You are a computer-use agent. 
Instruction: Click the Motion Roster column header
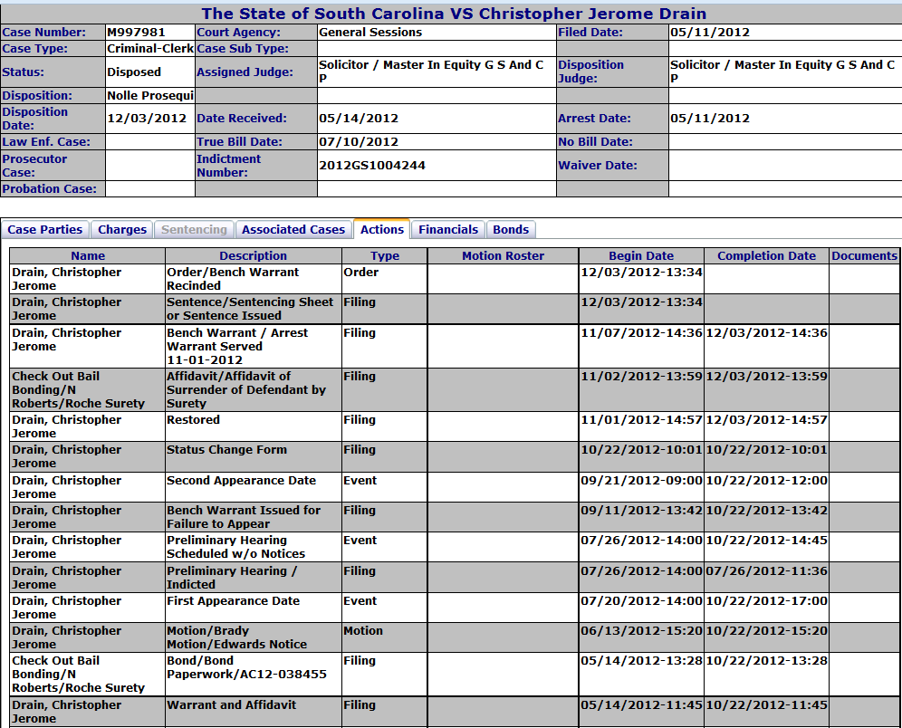503,256
